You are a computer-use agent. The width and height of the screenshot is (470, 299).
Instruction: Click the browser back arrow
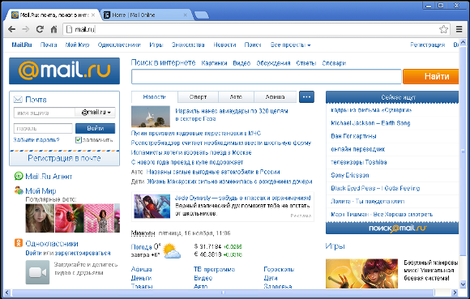(11, 29)
